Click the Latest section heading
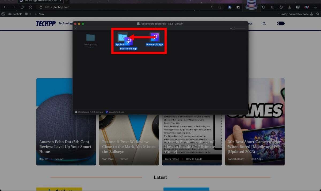The height and width of the screenshot is (191, 321). coord(160,177)
